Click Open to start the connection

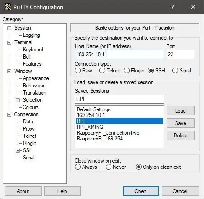[141, 191]
